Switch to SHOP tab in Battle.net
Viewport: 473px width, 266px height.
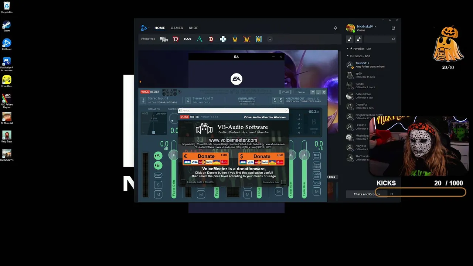click(x=194, y=28)
